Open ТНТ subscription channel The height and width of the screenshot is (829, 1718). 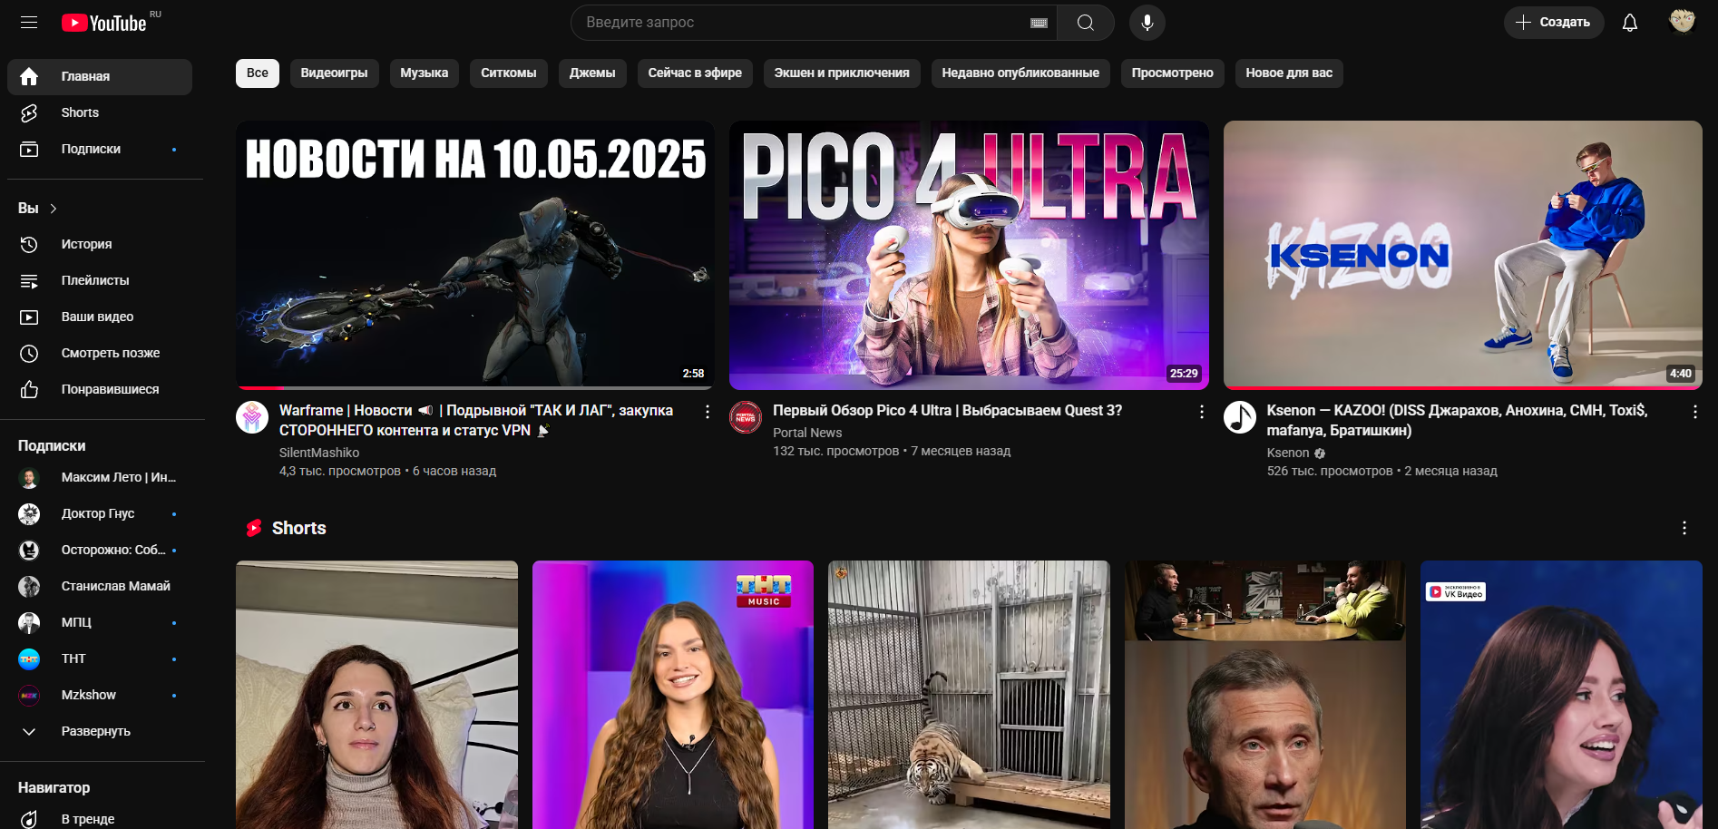click(x=100, y=658)
